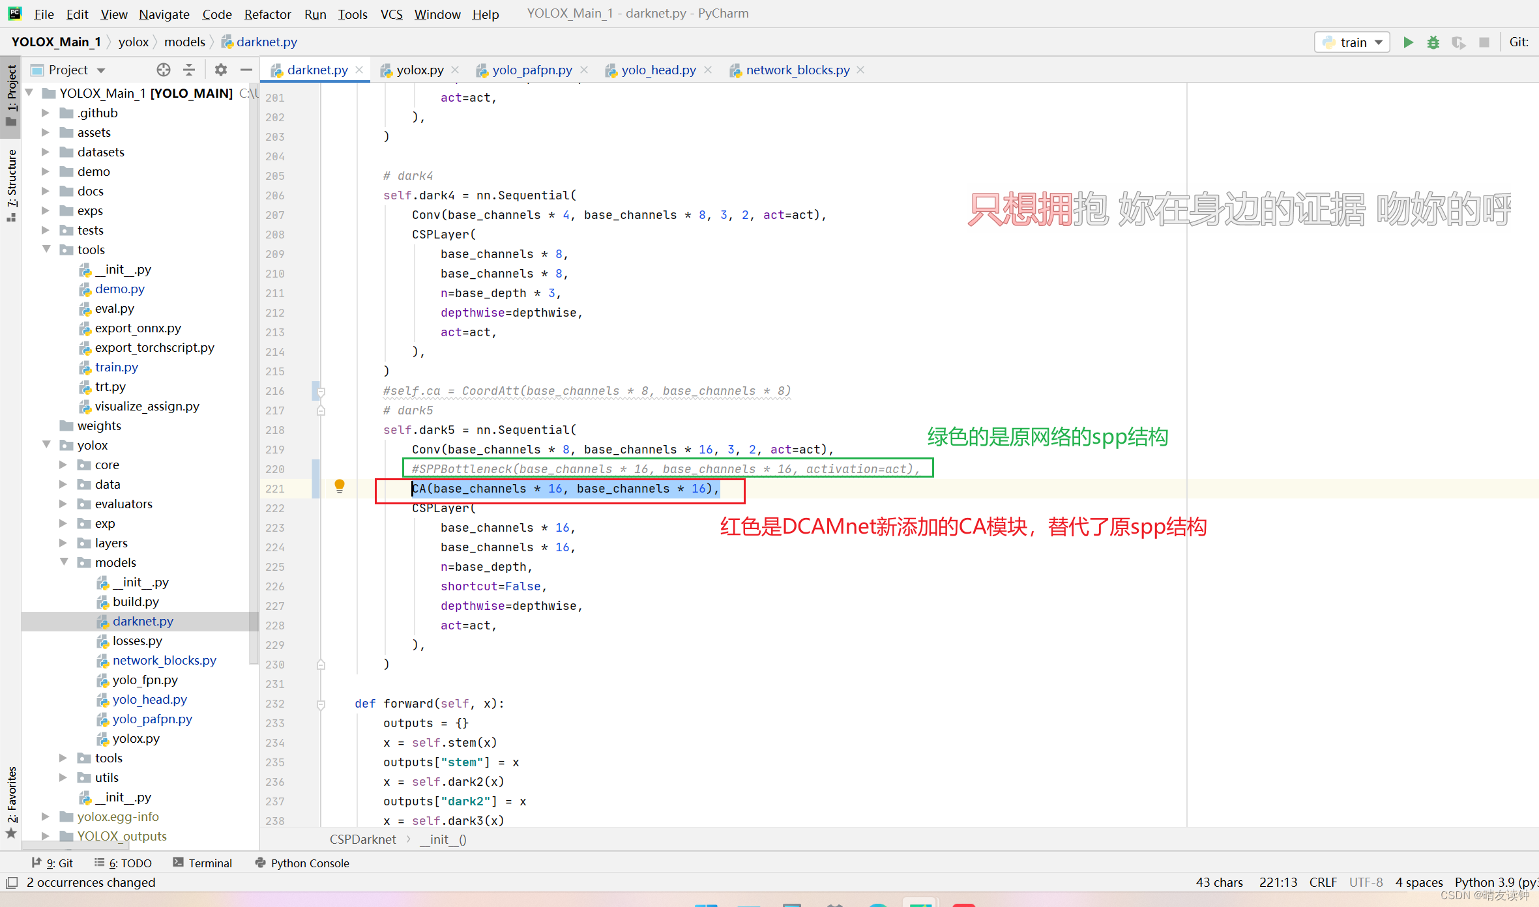The image size is (1539, 907).
Task: Click the 221:13 cursor position indicator
Action: tap(1278, 882)
